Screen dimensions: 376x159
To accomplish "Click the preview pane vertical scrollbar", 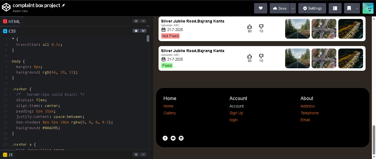I will pos(374,140).
